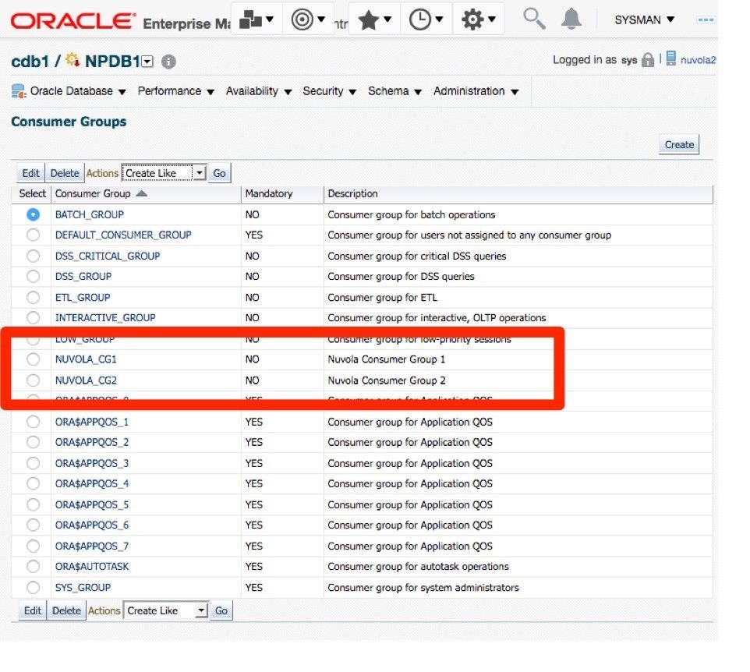This screenshot has height=672, width=750.
Task: Select the BATCH_GROUP radio button
Action: [33, 214]
